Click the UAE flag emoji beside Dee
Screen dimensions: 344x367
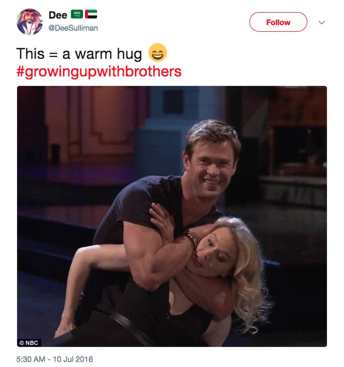91,14
